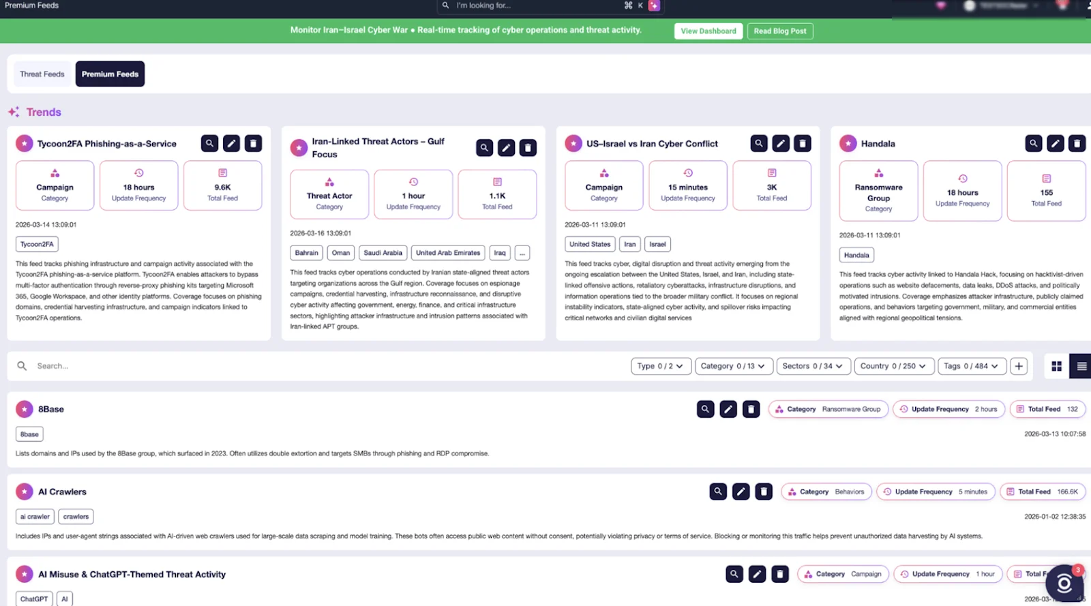
Task: Toggle favorite star on 8Base feed
Action: 25,409
